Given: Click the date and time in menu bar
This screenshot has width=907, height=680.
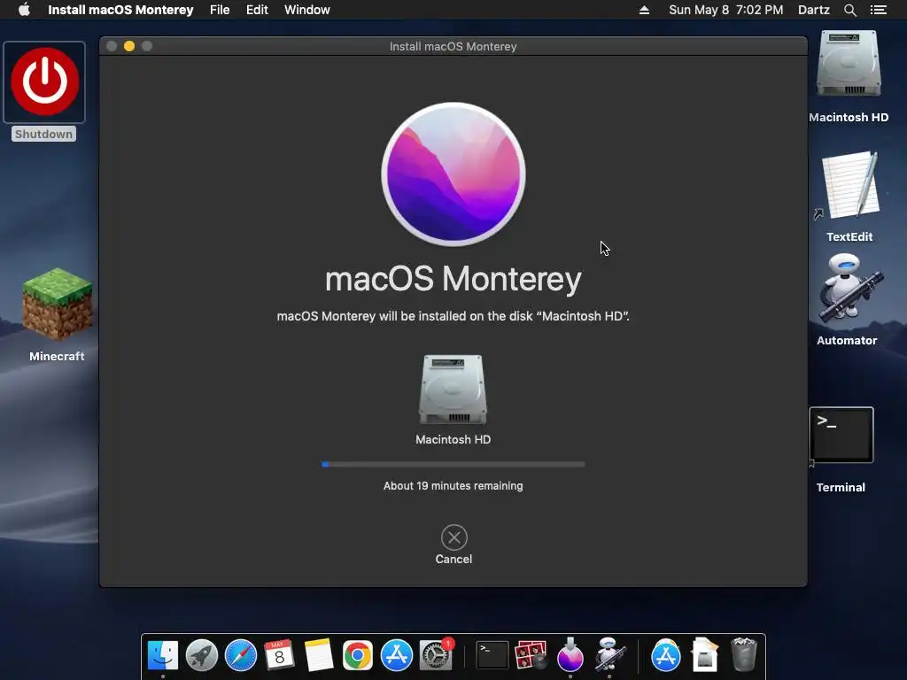Looking at the screenshot, I should (726, 10).
